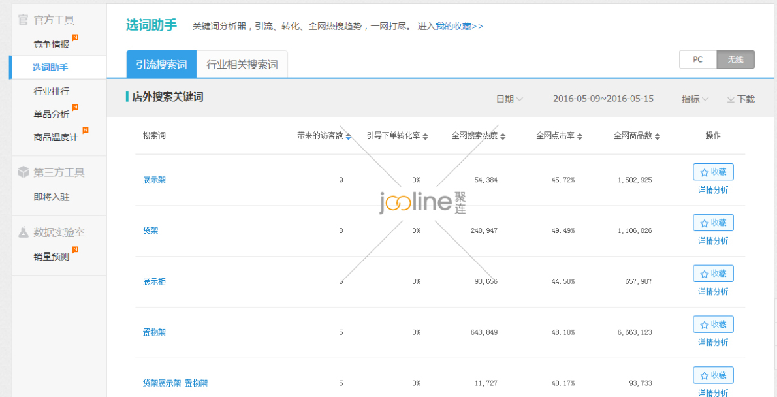
Task: Click the 下载 download button
Action: (x=741, y=99)
